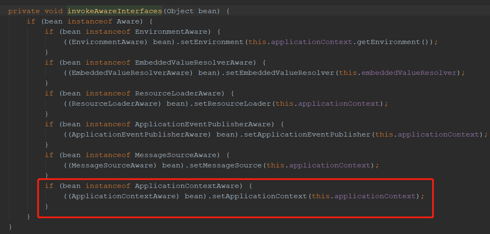Image resolution: width=490 pixels, height=234 pixels.
Task: Click applicationContext argument of setResourceLoader
Action: click(339, 104)
